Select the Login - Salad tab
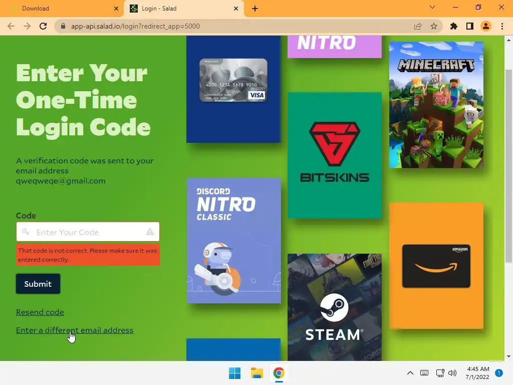 (x=183, y=9)
